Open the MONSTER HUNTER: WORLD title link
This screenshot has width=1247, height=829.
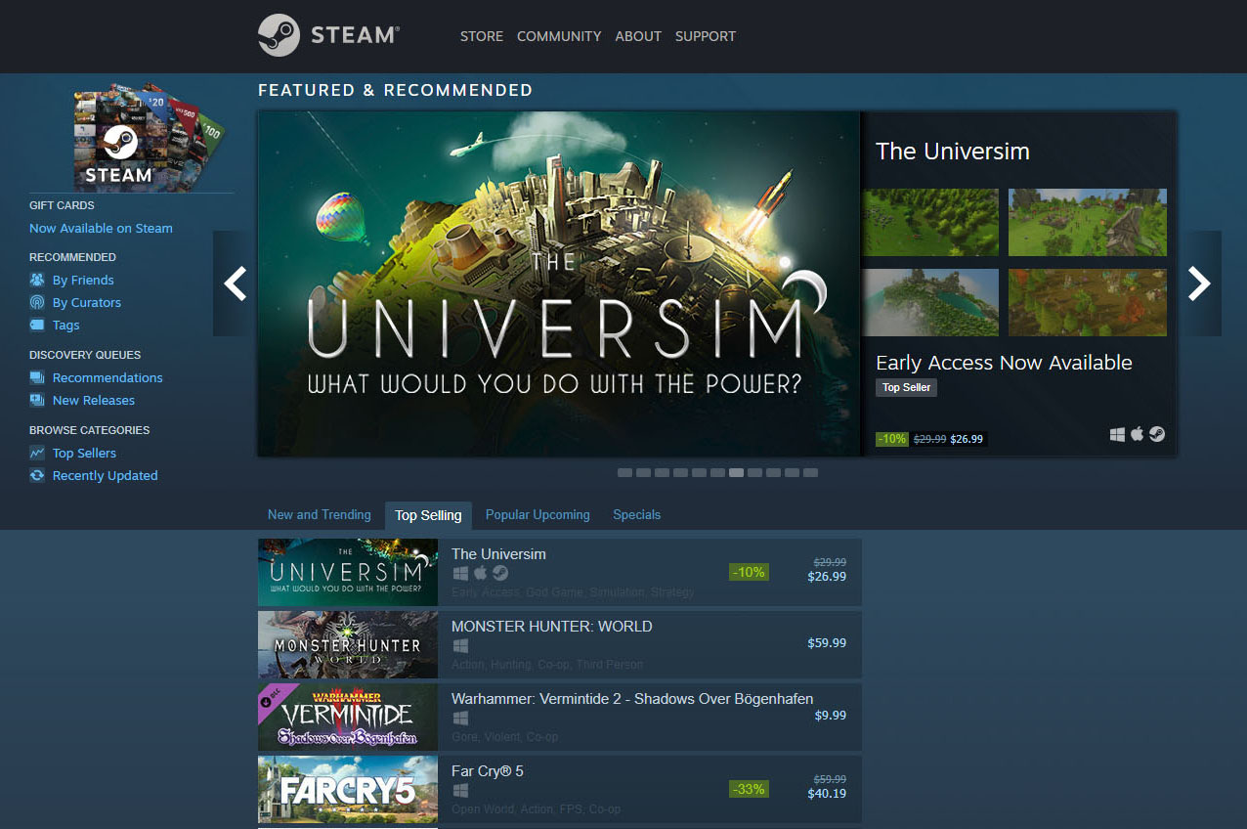[x=551, y=626]
